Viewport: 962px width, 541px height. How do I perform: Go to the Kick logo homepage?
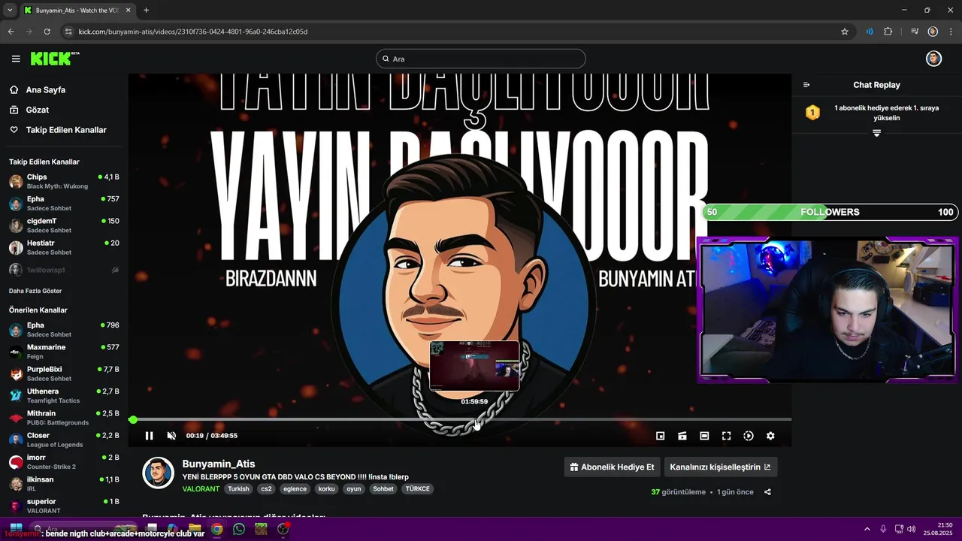[x=54, y=59]
